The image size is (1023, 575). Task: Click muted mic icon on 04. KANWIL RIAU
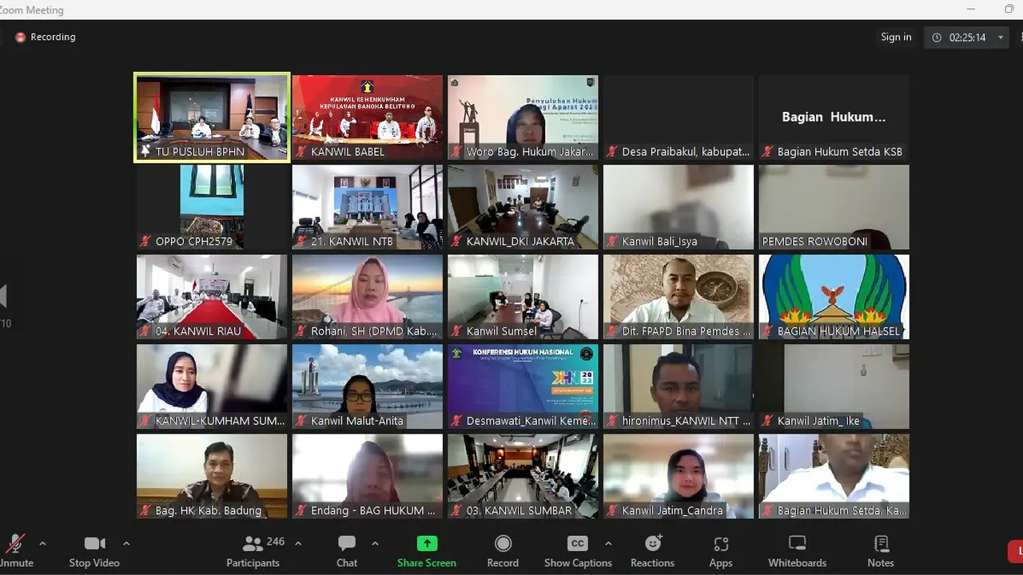click(145, 331)
